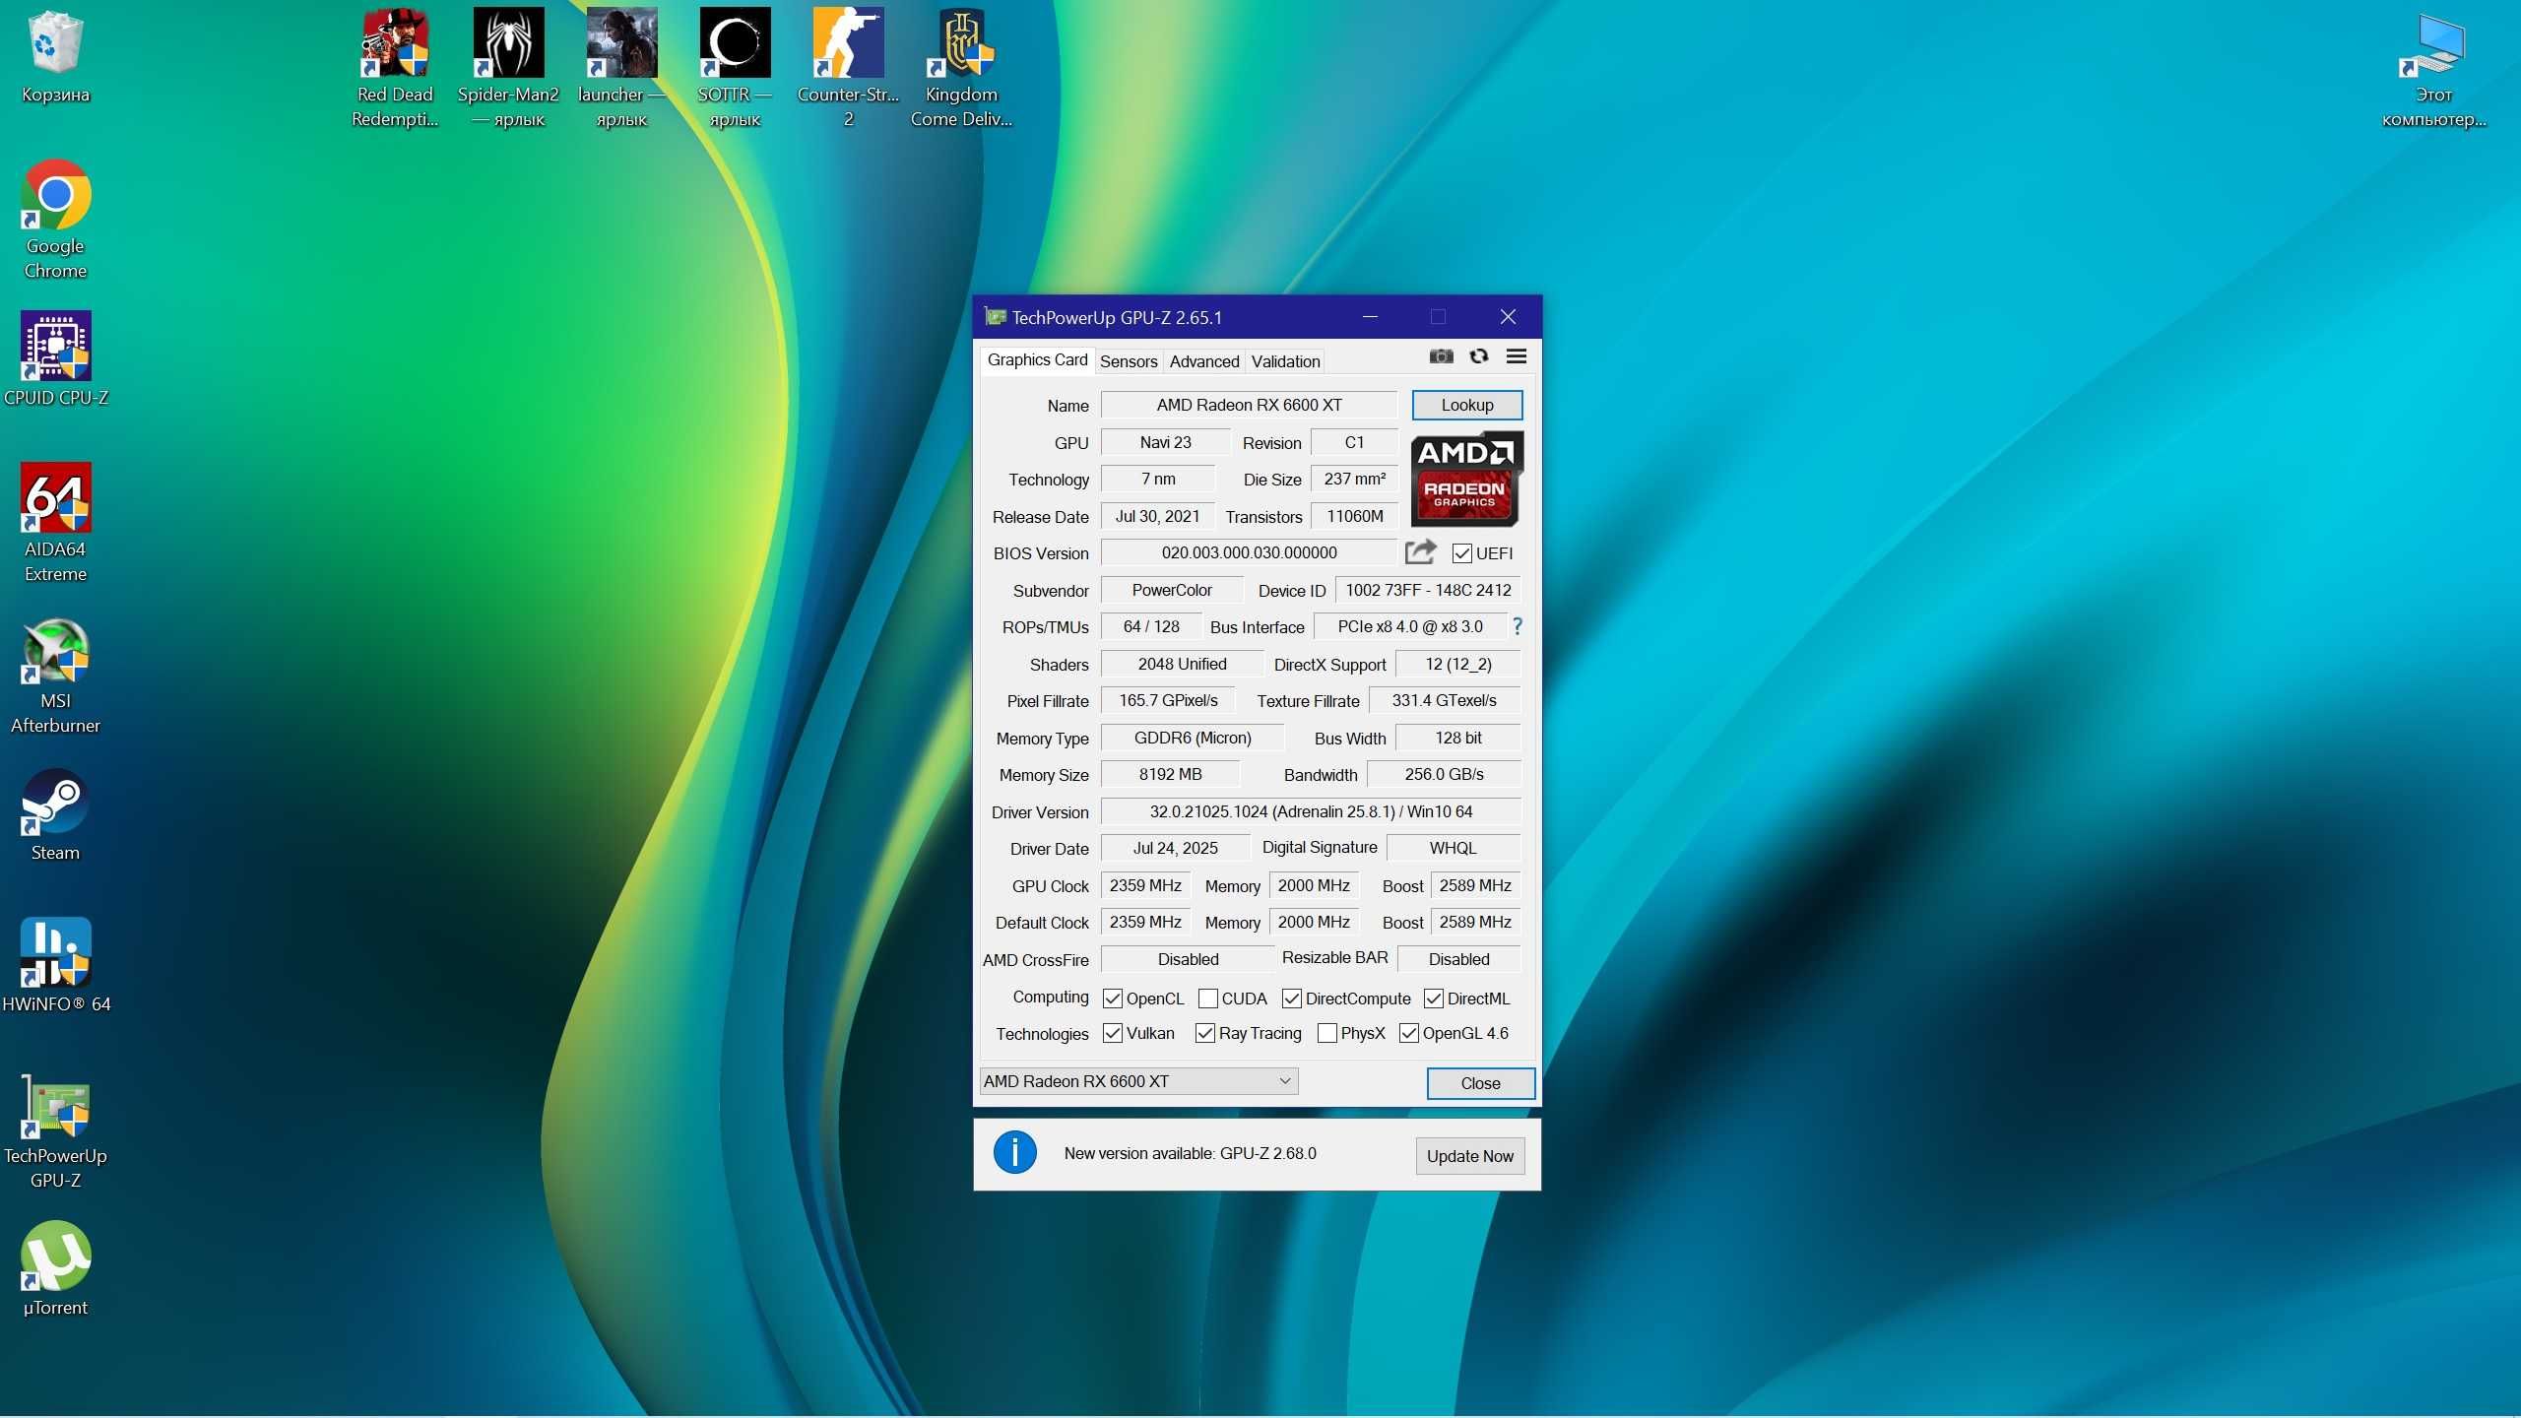Click 'New version available: GPU-Z 2.68.0' text
The image size is (2521, 1418).
click(1190, 1153)
